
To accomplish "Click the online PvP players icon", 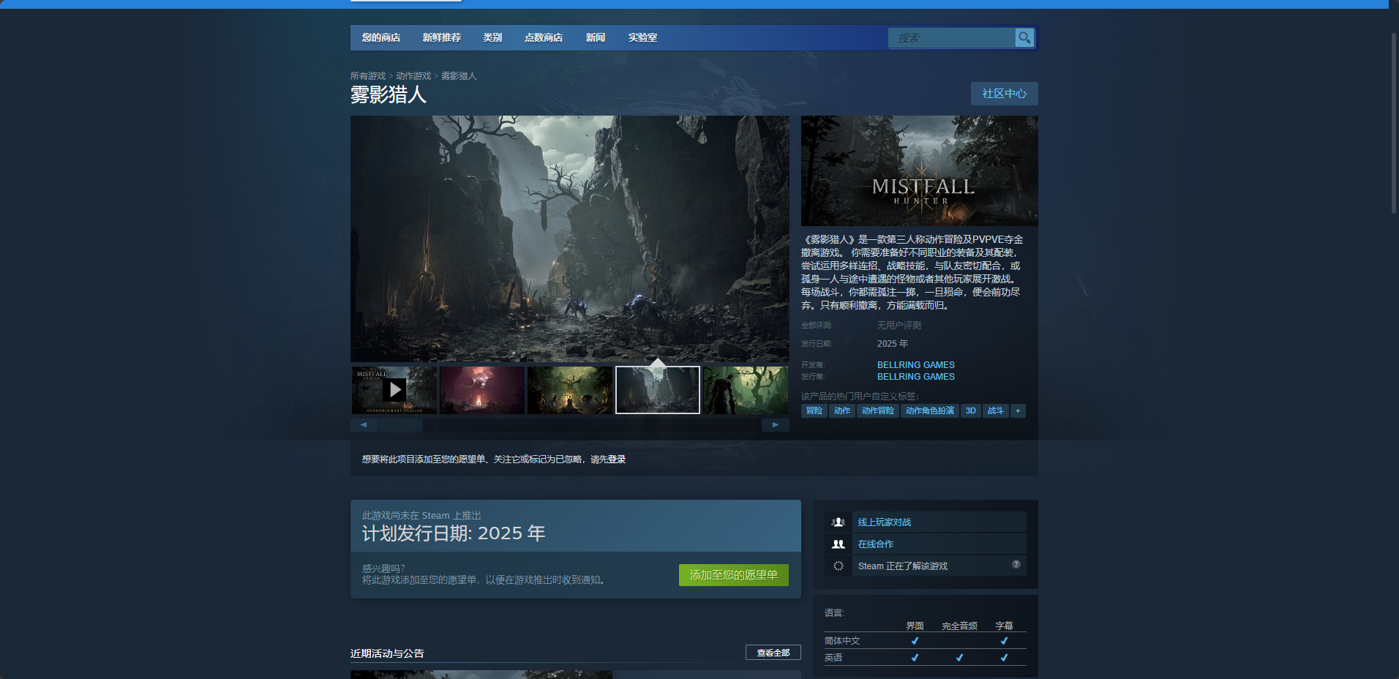I will (x=839, y=522).
